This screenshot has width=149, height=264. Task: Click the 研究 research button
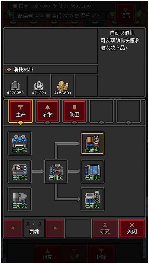105,228
